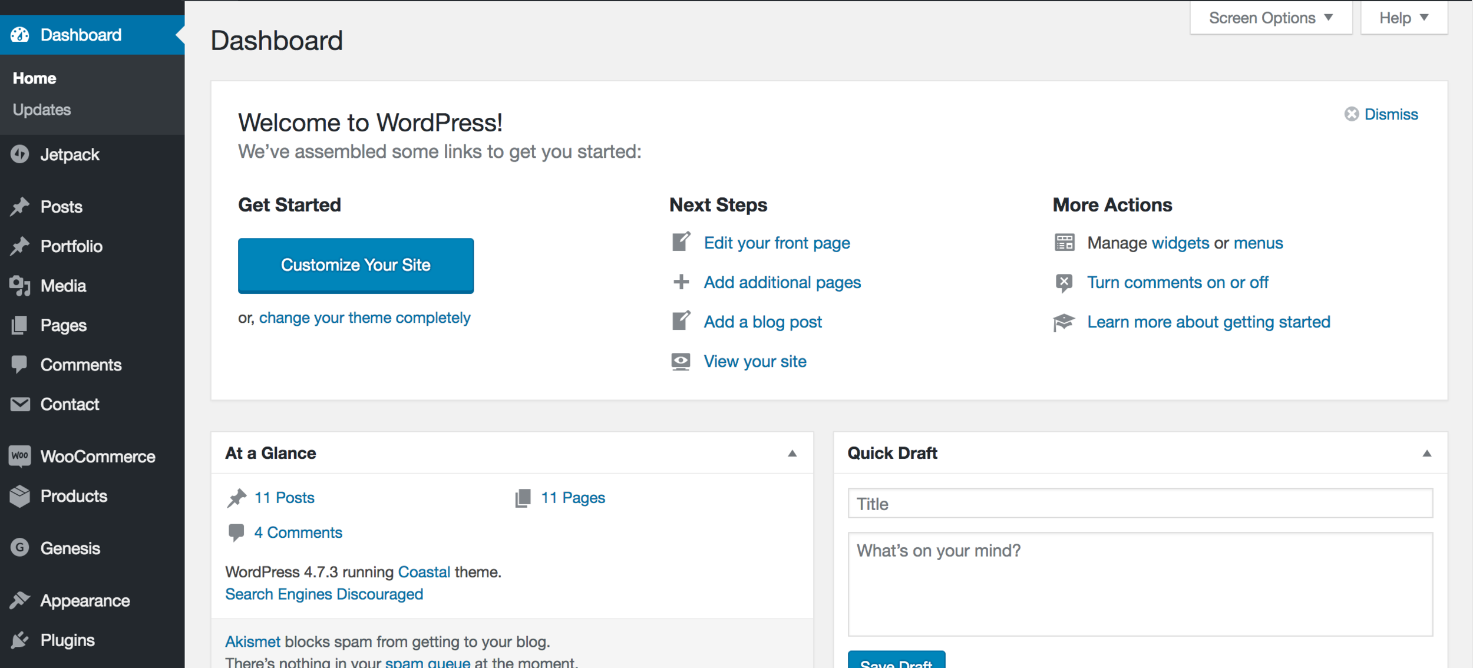Open the Plugins menu
The height and width of the screenshot is (668, 1473).
pyautogui.click(x=92, y=640)
